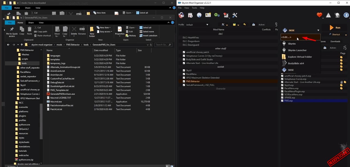Open the blue Help question mark in Mod Organizer
Viewport: 350px width, 167px height.
click(x=346, y=15)
